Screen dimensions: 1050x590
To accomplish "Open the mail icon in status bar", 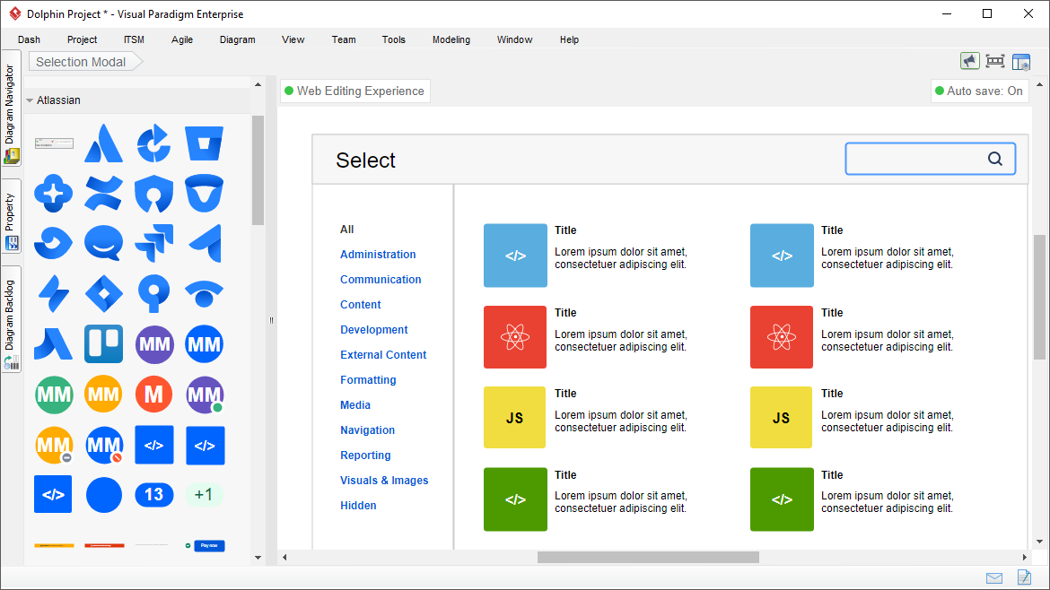I will click(x=994, y=578).
